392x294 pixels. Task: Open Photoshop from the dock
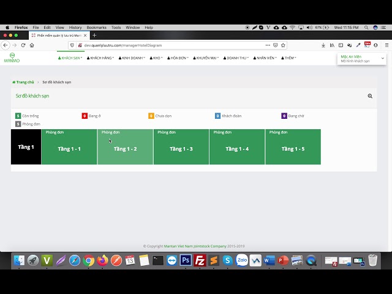[x=185, y=260]
